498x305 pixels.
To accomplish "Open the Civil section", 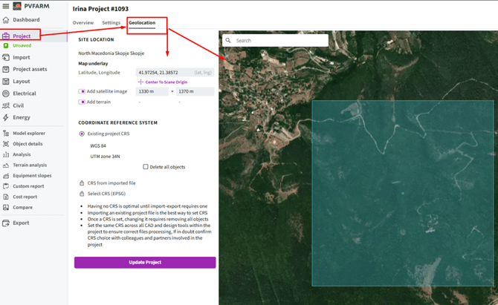I will click(x=18, y=105).
